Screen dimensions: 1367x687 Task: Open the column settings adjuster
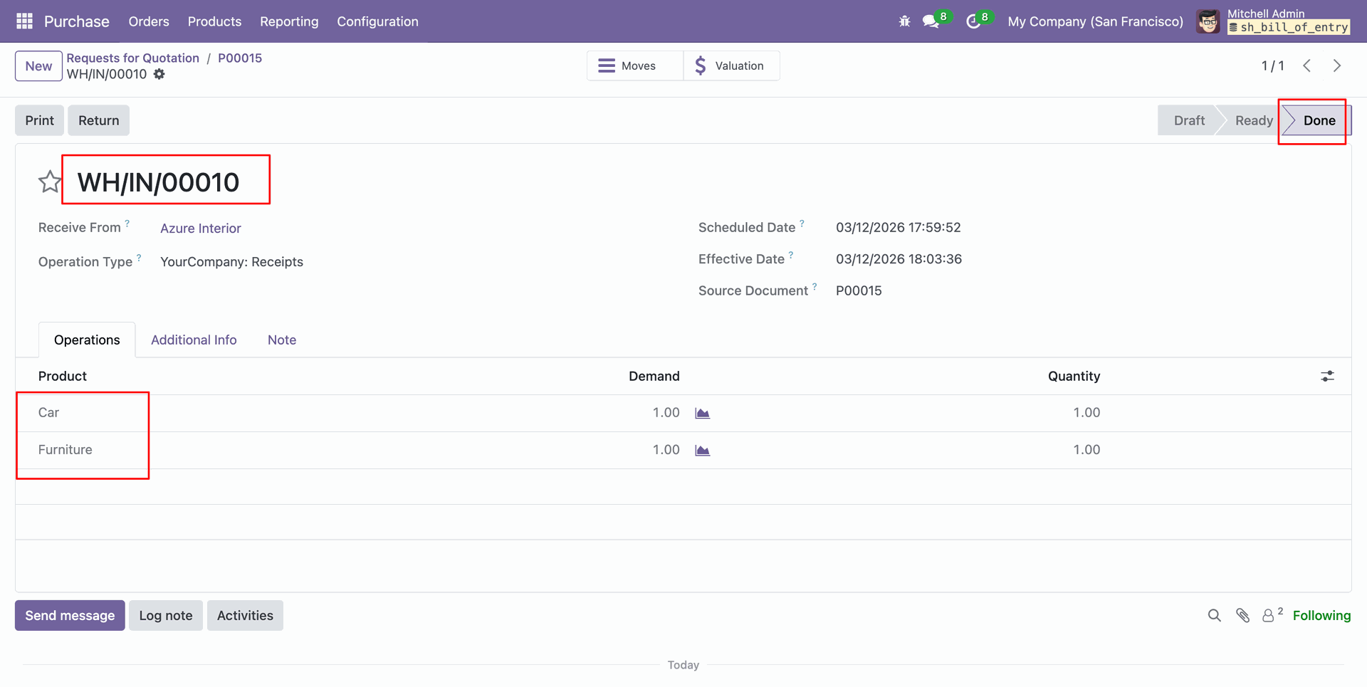click(1327, 376)
